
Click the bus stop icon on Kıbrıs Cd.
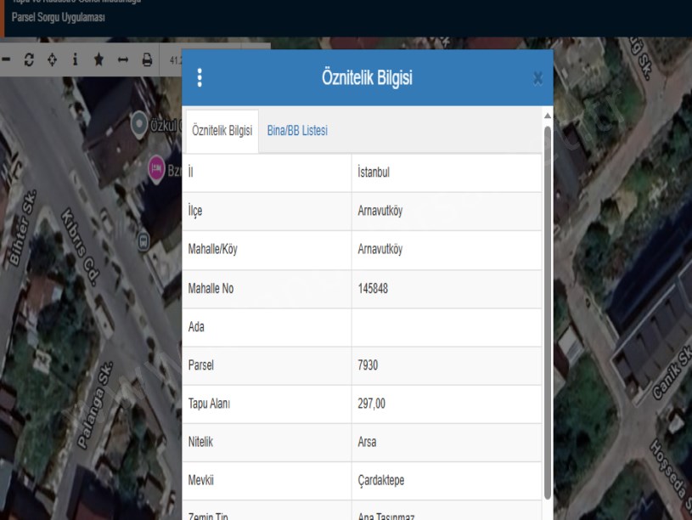point(143,241)
